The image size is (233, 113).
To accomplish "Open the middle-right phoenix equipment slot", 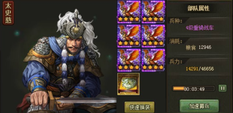I will (153, 36).
